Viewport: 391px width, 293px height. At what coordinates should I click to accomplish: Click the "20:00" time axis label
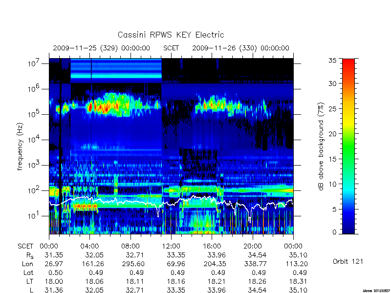pyautogui.click(x=253, y=247)
